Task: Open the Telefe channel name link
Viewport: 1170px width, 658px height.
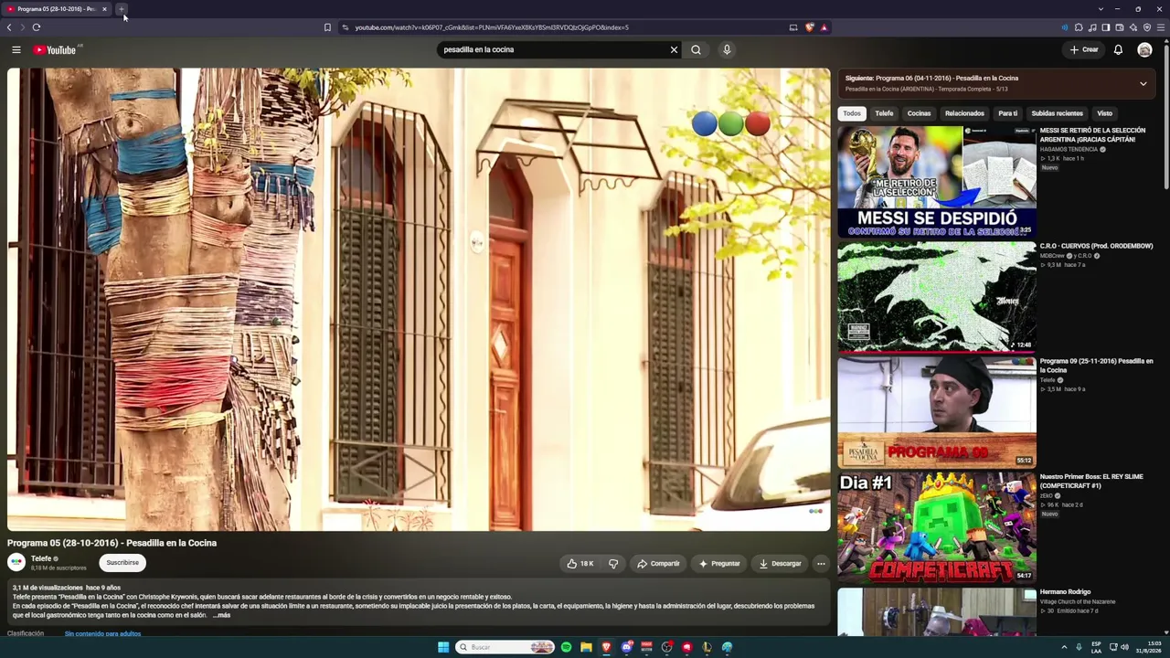Action: click(41, 559)
